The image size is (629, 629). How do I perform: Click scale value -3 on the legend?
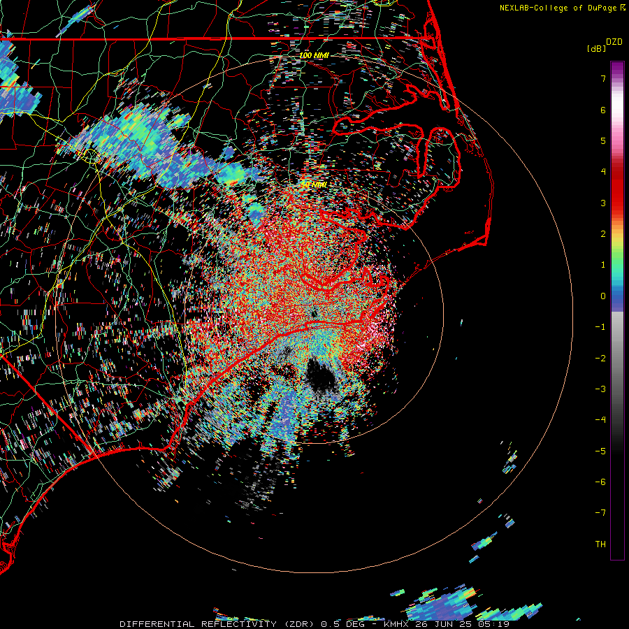[x=600, y=389]
